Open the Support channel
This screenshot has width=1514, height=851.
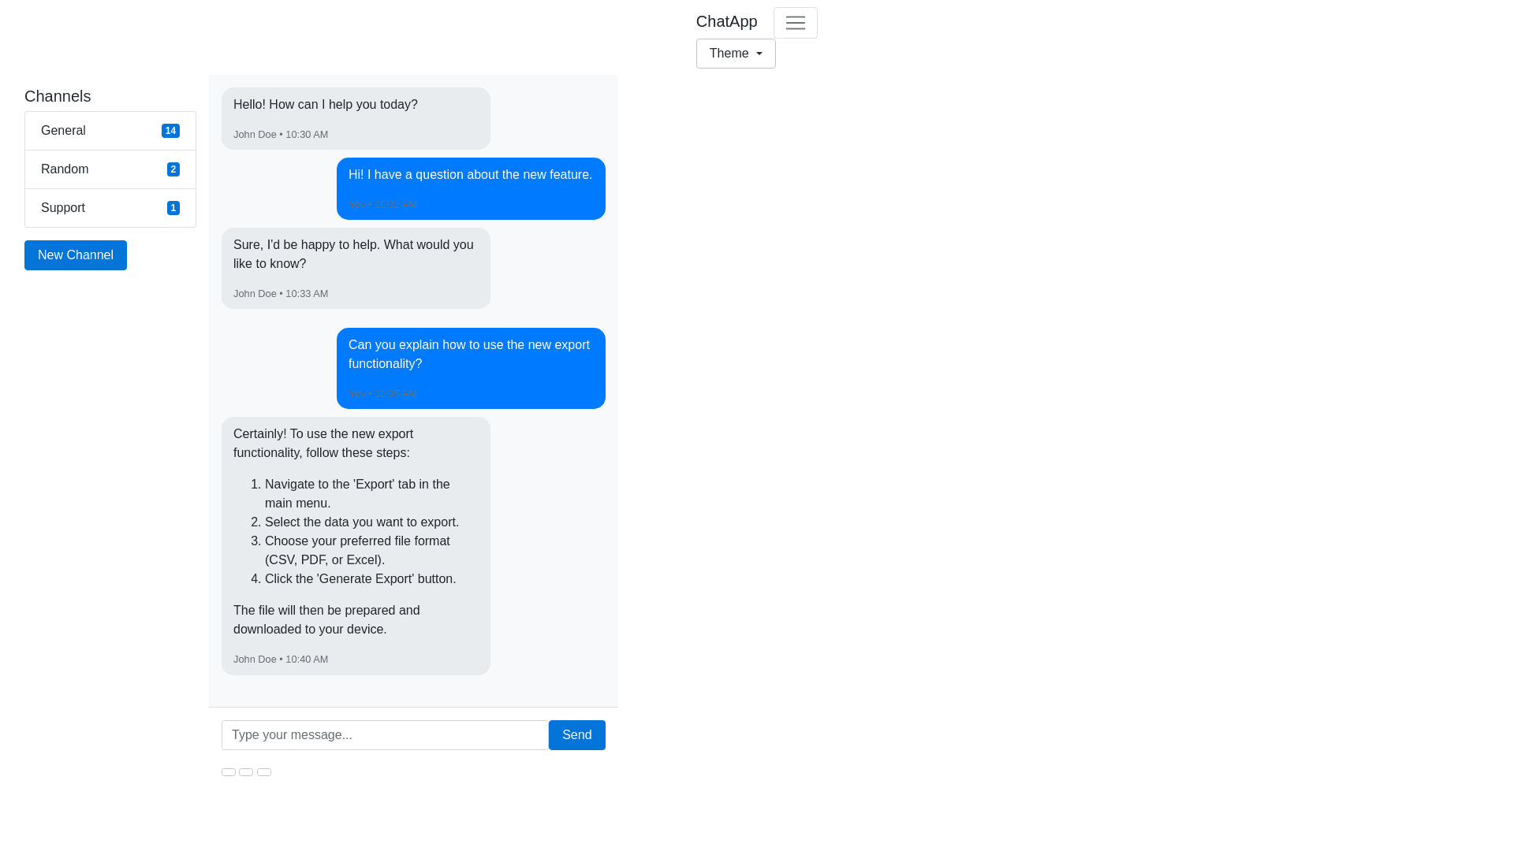point(63,208)
